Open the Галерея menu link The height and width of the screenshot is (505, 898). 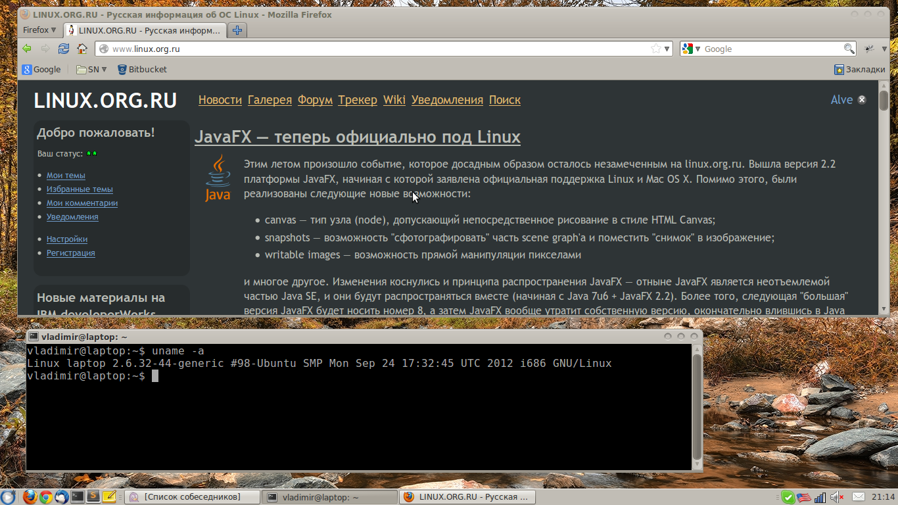[x=270, y=100]
